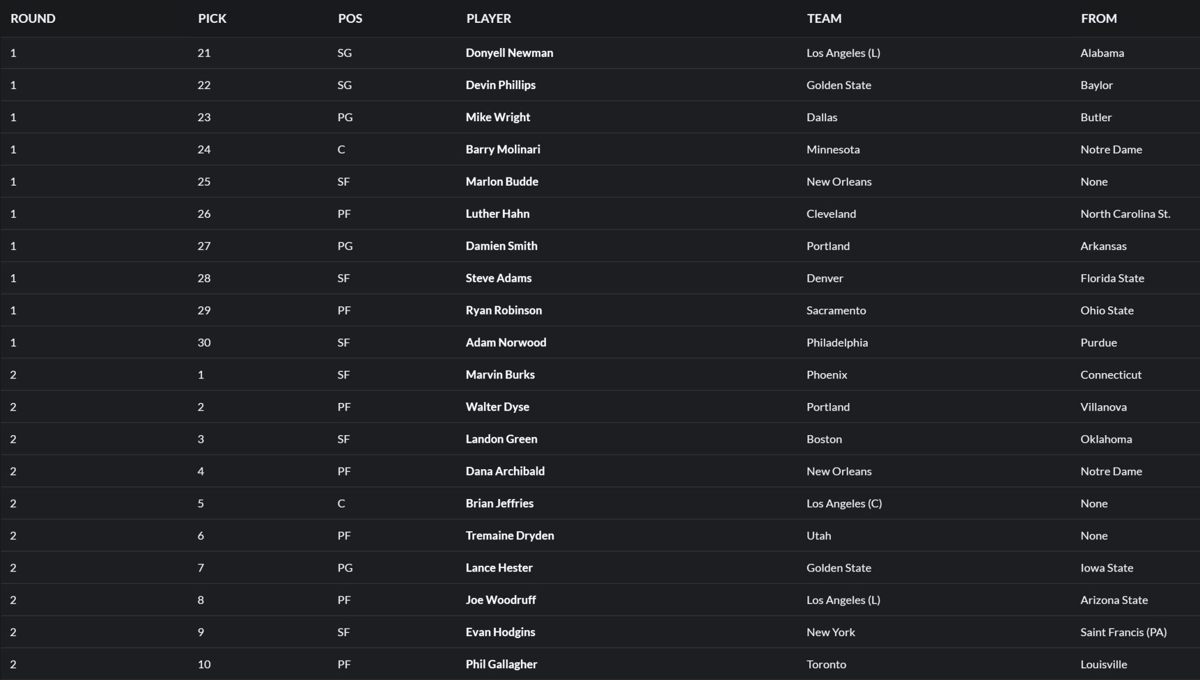Sort by PLAYER column header
This screenshot has height=680, width=1200.
[x=489, y=18]
